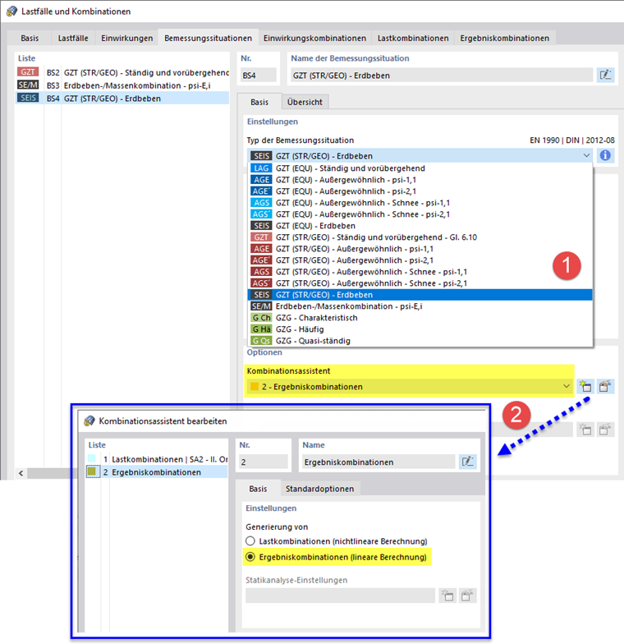Open Übersicht sub-tab
Image resolution: width=624 pixels, height=644 pixels.
pos(305,102)
